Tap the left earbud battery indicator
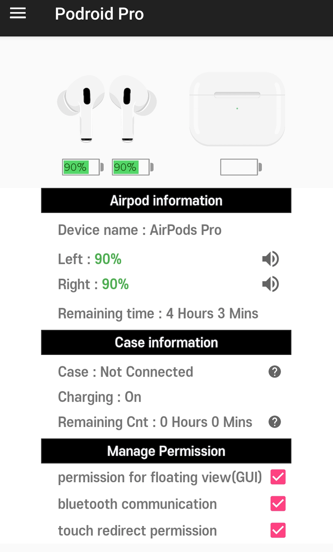Screen dimensions: 333x552 (x=83, y=167)
